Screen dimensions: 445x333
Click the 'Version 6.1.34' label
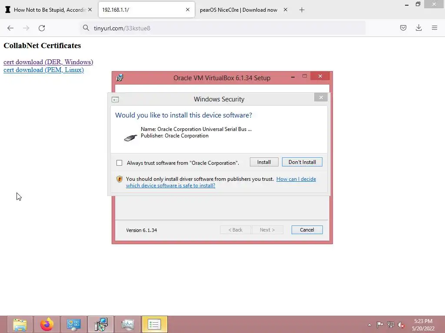coord(142,230)
